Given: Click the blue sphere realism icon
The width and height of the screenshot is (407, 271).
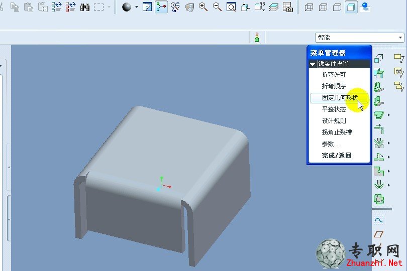Looking at the screenshot, I should point(365,7).
